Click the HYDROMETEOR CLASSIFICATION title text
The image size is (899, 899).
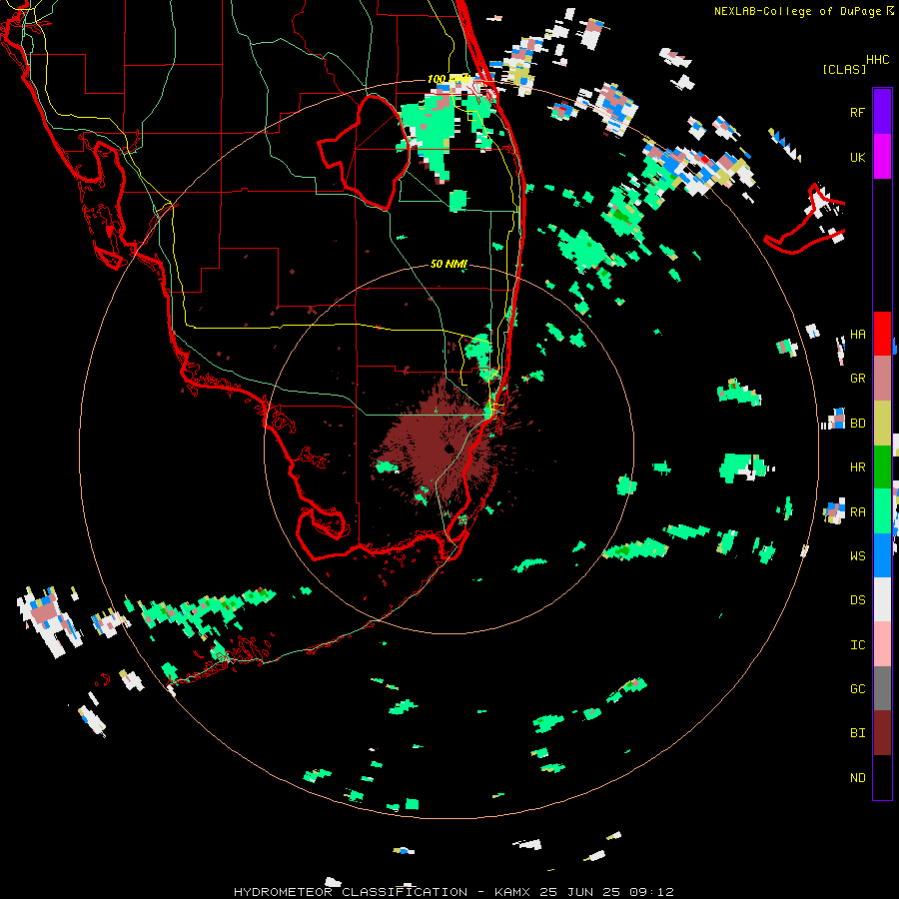(x=351, y=892)
